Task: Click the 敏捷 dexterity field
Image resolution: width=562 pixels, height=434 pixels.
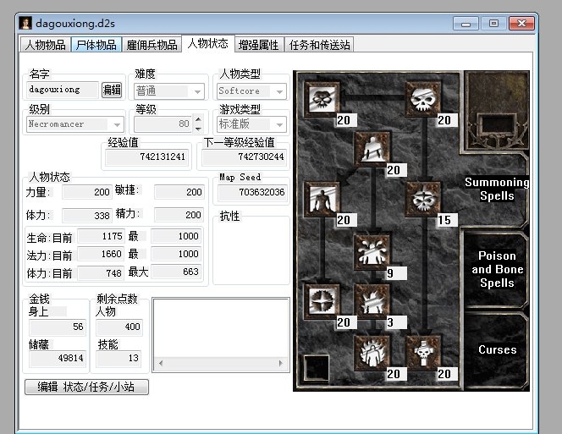Action: pos(179,192)
